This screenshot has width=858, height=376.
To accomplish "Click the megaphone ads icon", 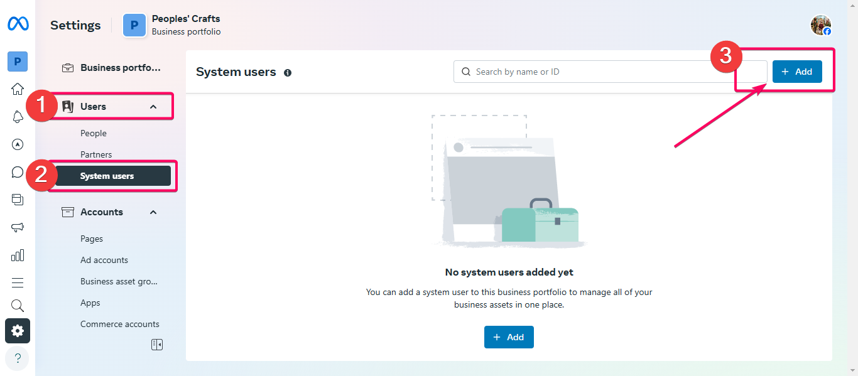I will [x=18, y=227].
